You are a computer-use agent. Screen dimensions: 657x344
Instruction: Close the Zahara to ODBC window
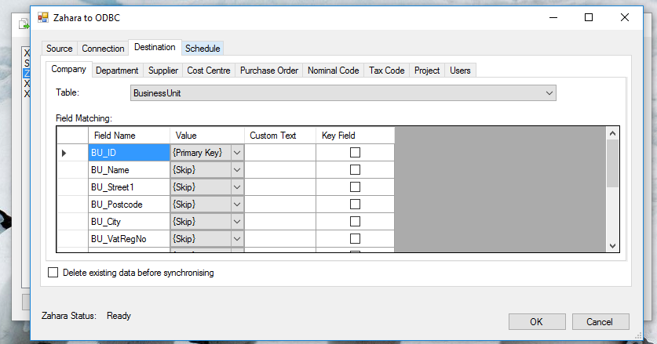625,17
